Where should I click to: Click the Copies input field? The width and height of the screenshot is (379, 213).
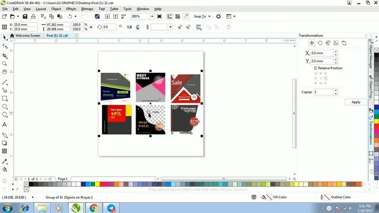[x=324, y=92]
